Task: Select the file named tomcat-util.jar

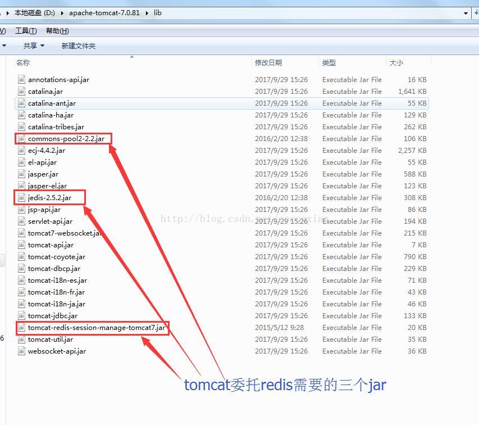Action: click(x=51, y=340)
